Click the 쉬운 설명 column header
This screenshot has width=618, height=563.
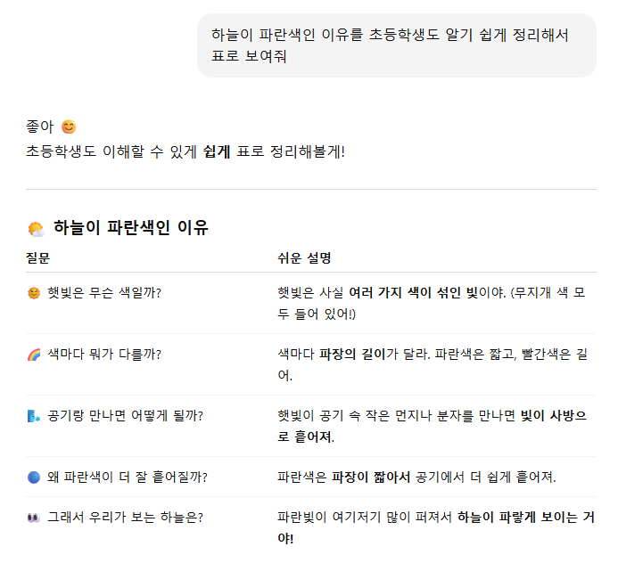click(x=305, y=258)
